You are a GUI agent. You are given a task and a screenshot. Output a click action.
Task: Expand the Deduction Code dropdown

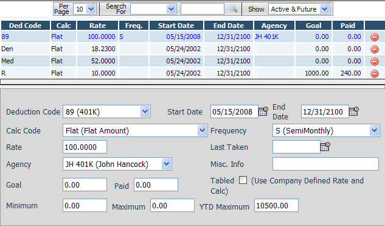pos(145,111)
